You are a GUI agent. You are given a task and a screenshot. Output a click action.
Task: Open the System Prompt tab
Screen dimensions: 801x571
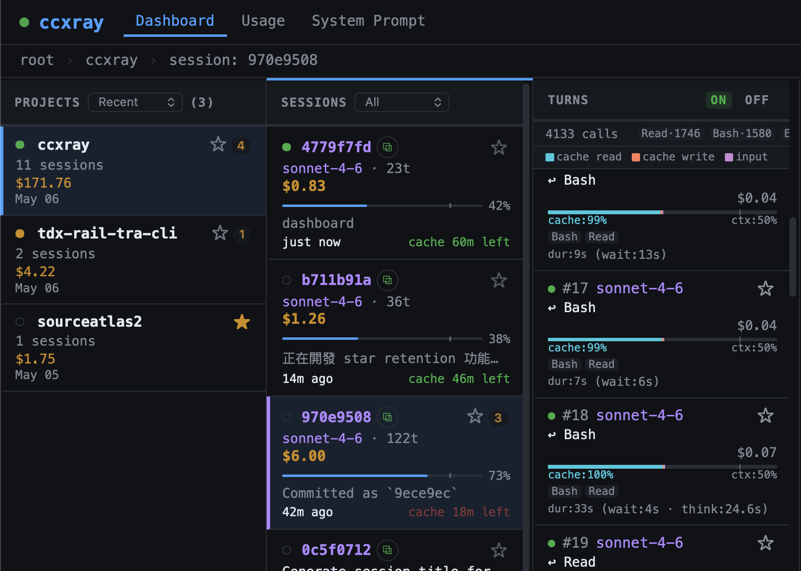368,21
